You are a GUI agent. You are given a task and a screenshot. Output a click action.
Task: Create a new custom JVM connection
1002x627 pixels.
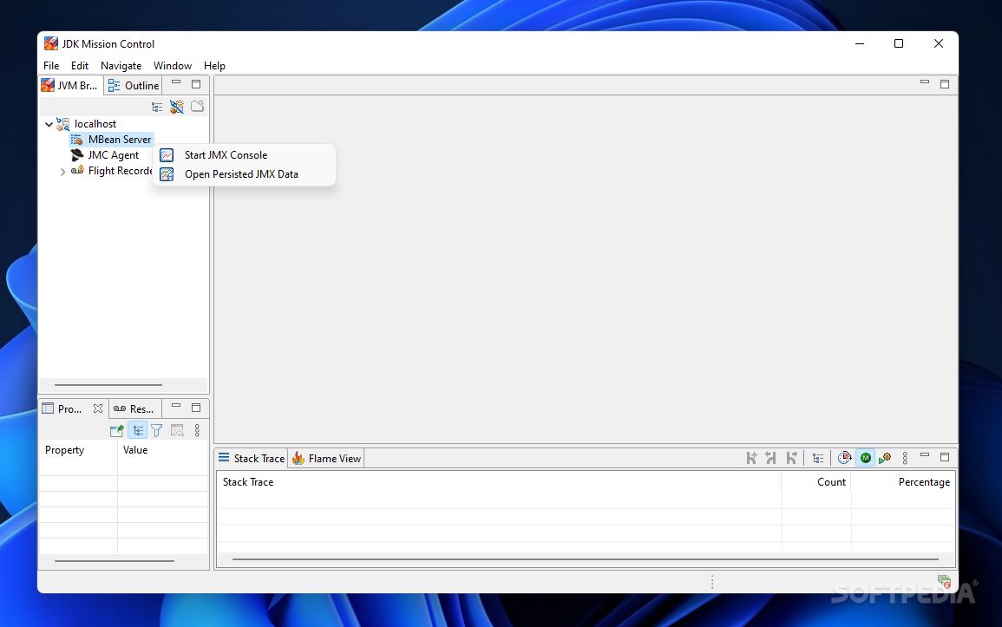pos(177,107)
